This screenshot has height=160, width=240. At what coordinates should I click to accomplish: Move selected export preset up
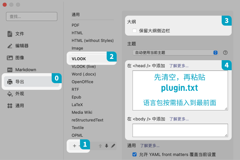point(100,146)
